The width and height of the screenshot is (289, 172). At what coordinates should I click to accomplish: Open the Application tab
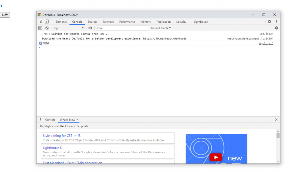(163, 21)
